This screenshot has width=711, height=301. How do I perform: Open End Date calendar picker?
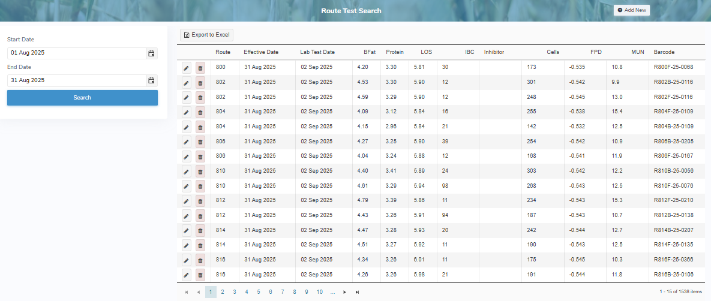[x=152, y=80]
